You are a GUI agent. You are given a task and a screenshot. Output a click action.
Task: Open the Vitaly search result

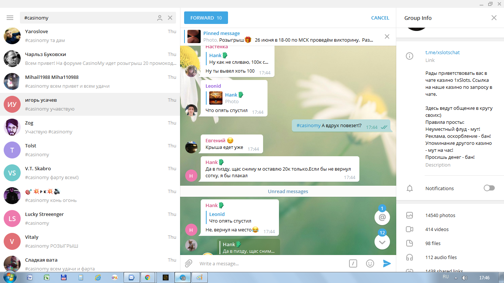click(90, 241)
